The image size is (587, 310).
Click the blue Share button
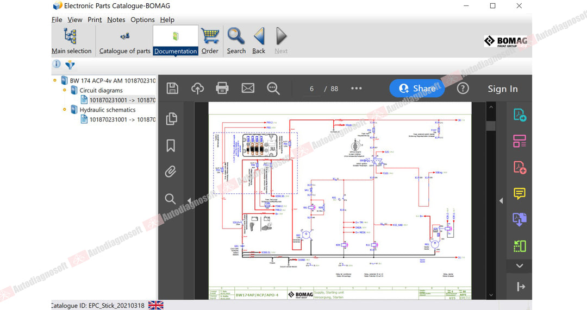417,88
